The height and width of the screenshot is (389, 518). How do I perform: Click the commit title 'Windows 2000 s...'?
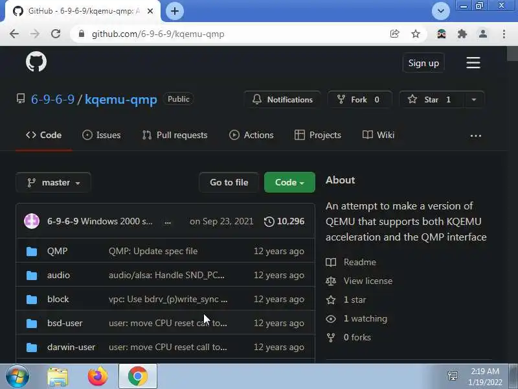[117, 221]
